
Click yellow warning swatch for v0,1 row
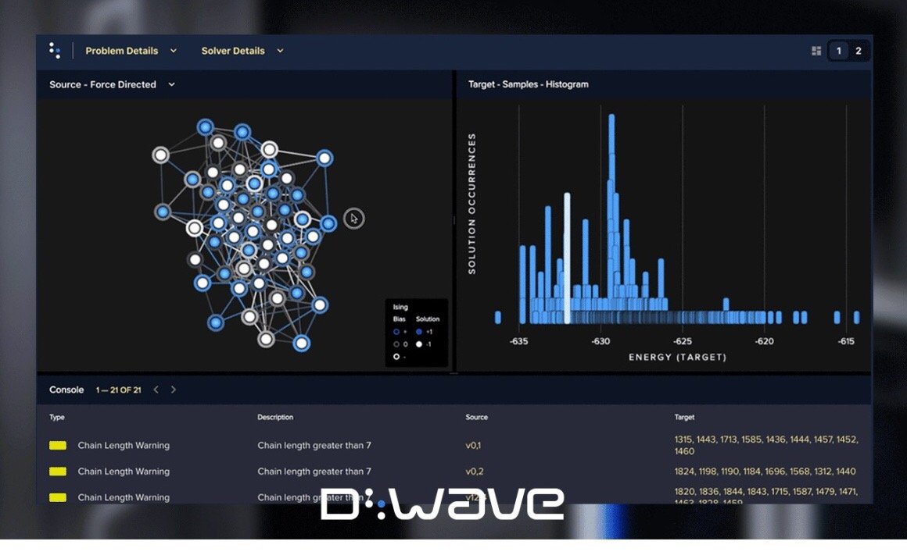[x=58, y=445]
